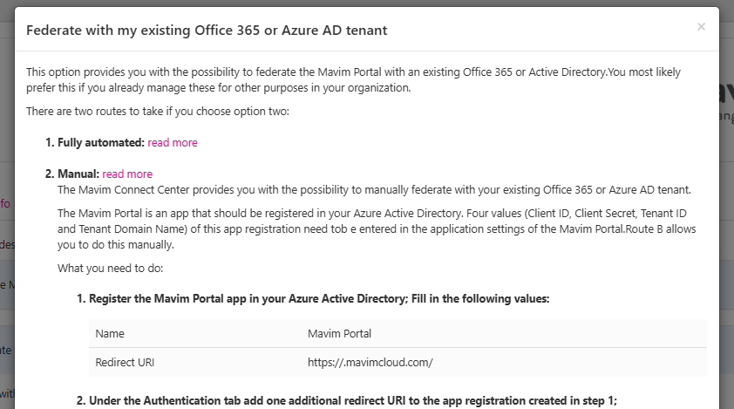The height and width of the screenshot is (409, 734).
Task: Click the https://.mavimcloud.com/ URL value
Action: (x=370, y=362)
